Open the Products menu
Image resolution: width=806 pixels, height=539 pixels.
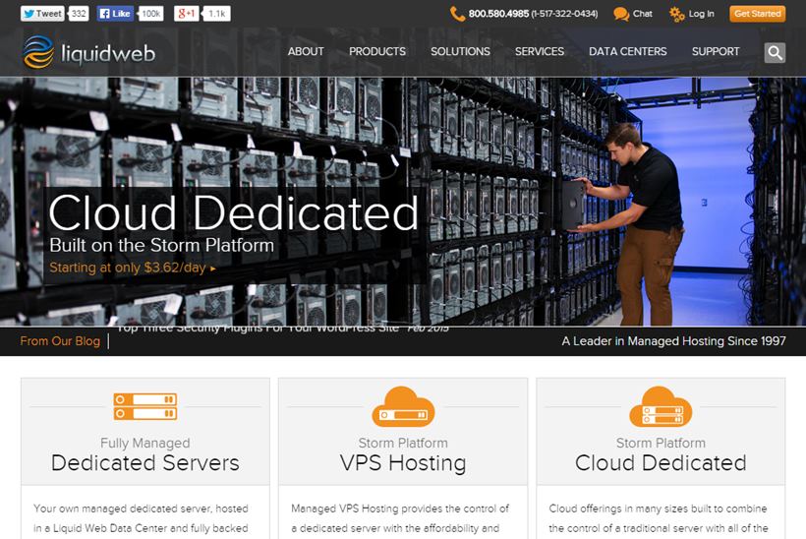click(x=376, y=51)
